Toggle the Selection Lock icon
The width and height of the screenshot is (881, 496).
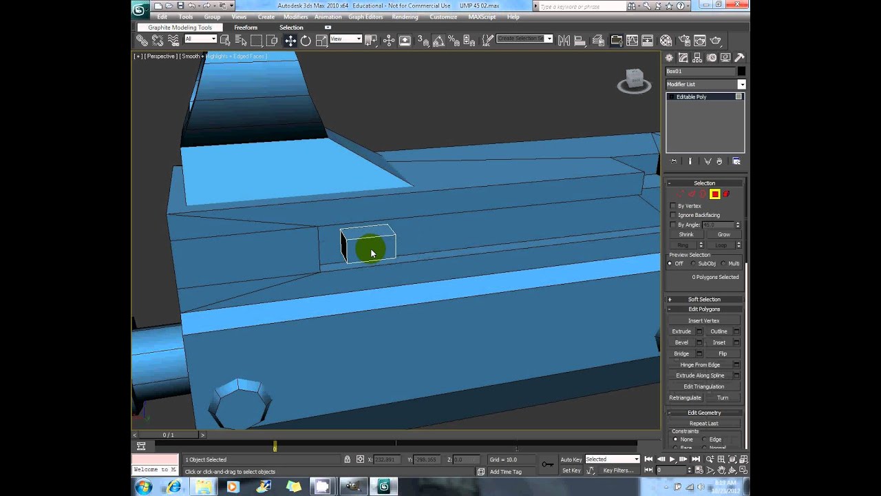coord(348,459)
